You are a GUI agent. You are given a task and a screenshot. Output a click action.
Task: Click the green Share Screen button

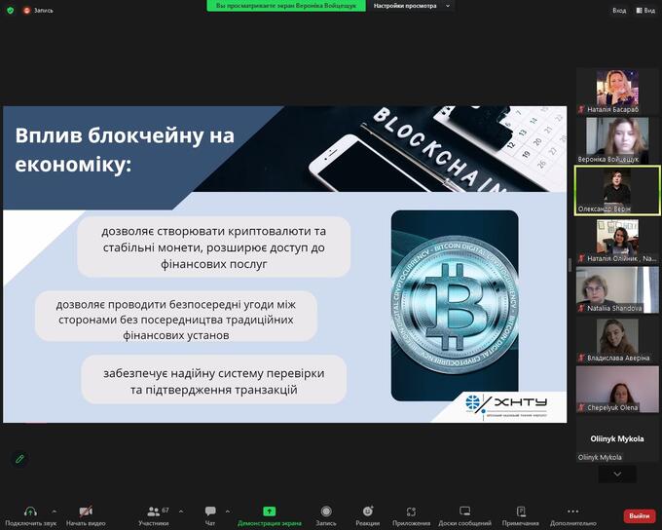click(x=270, y=512)
